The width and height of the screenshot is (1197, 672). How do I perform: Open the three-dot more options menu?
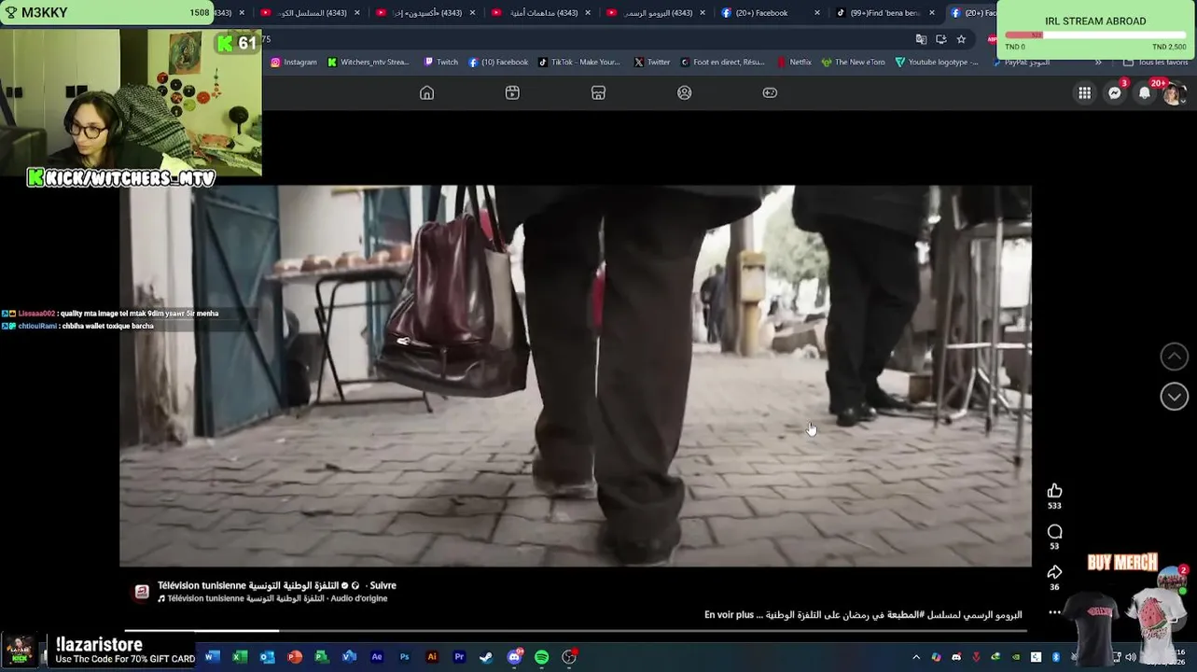tap(1054, 612)
